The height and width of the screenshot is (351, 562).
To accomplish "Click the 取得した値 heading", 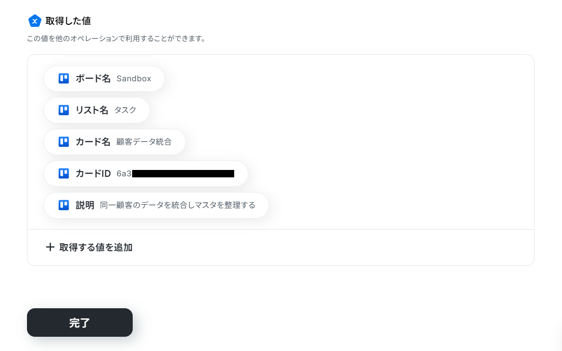I will [68, 21].
